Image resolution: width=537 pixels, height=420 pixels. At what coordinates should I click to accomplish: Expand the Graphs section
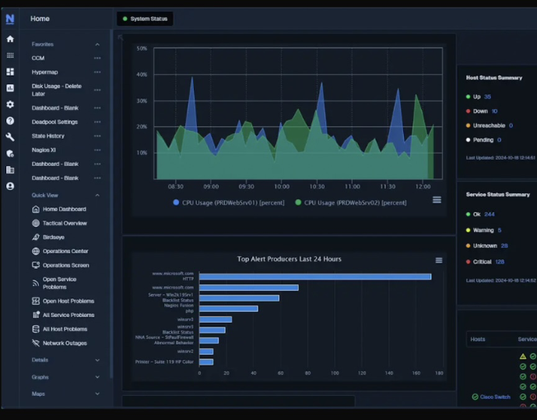(97, 377)
